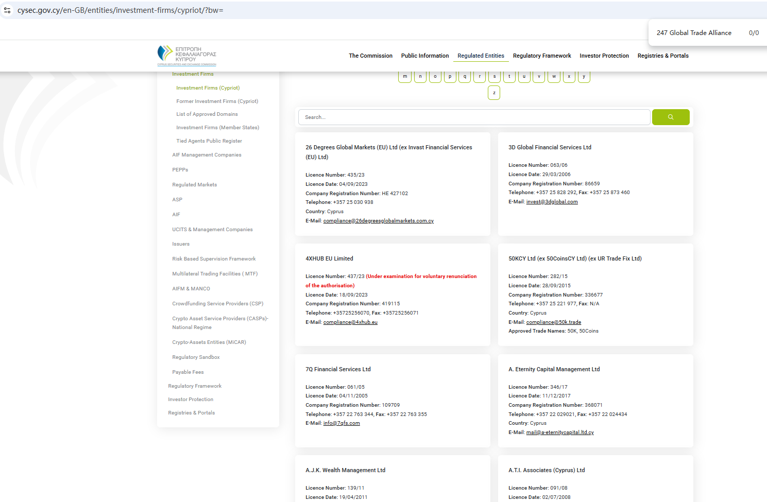The width and height of the screenshot is (767, 502).
Task: Go to Tied Agents Public Register
Action: pyautogui.click(x=209, y=141)
